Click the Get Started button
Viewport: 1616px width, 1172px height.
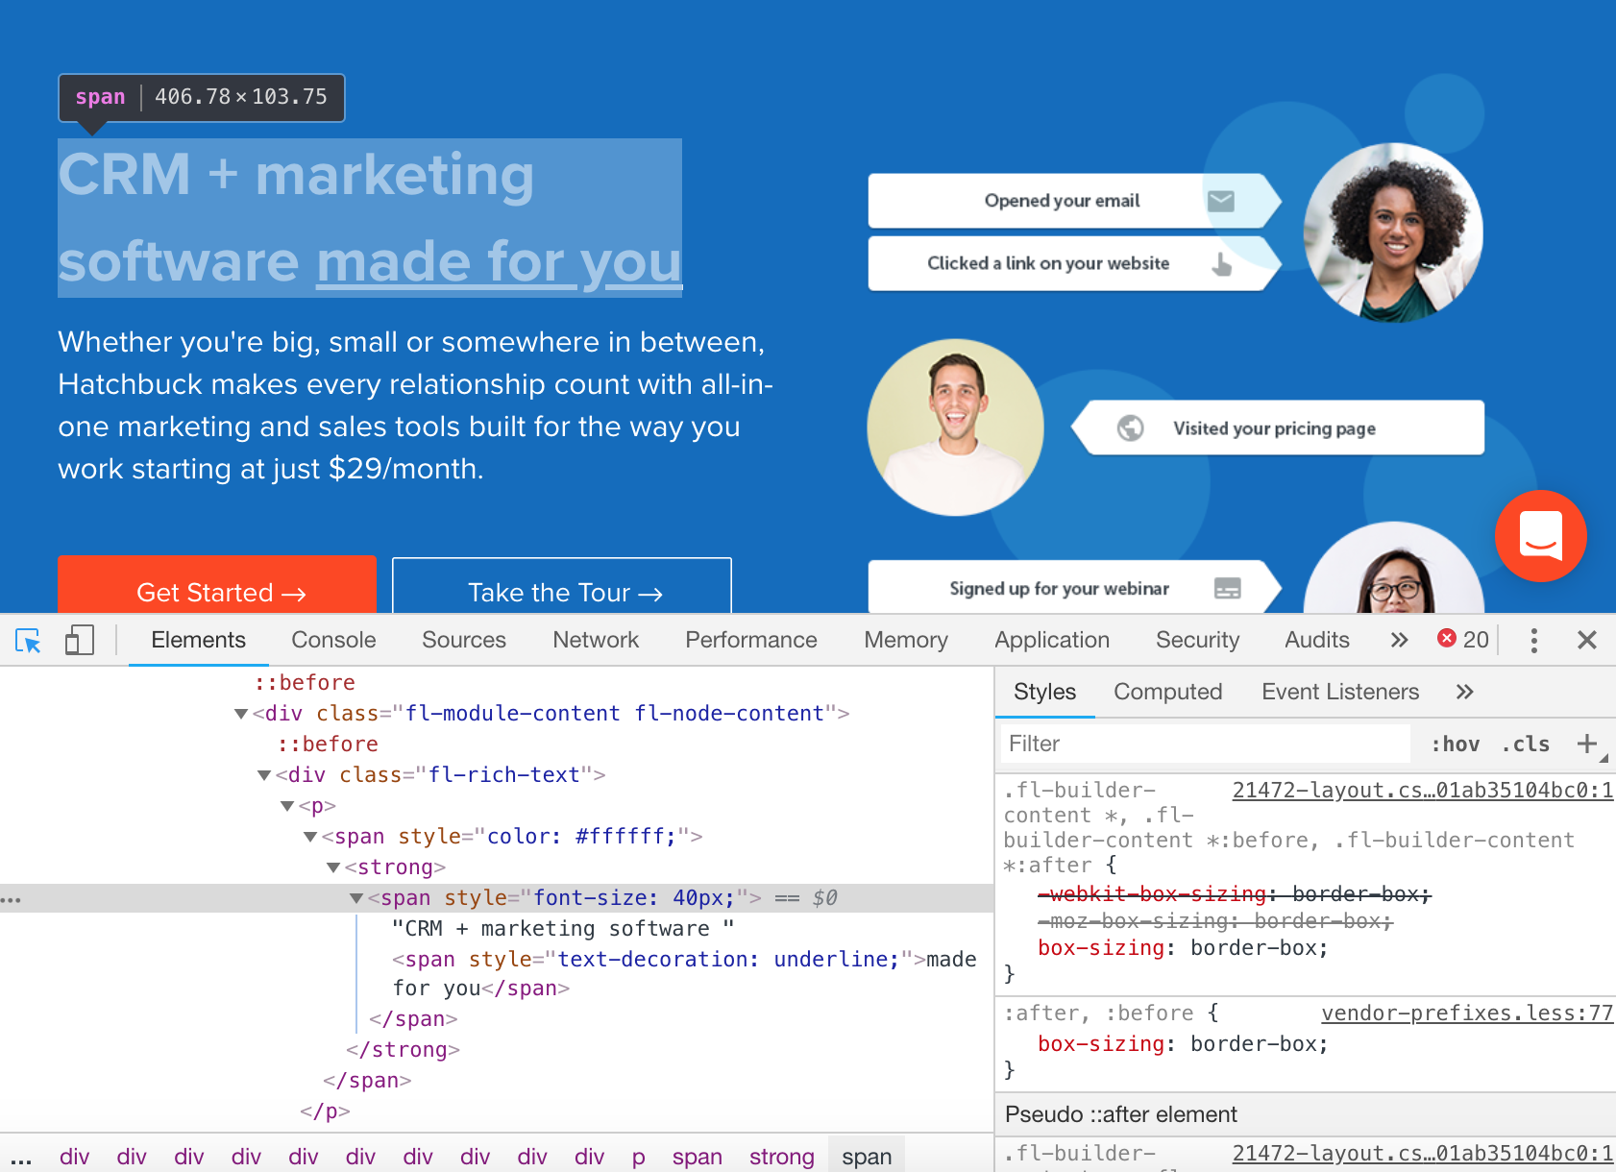pos(217,584)
